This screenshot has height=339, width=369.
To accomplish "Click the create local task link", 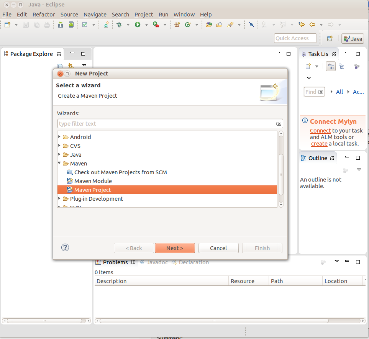I will click(319, 144).
